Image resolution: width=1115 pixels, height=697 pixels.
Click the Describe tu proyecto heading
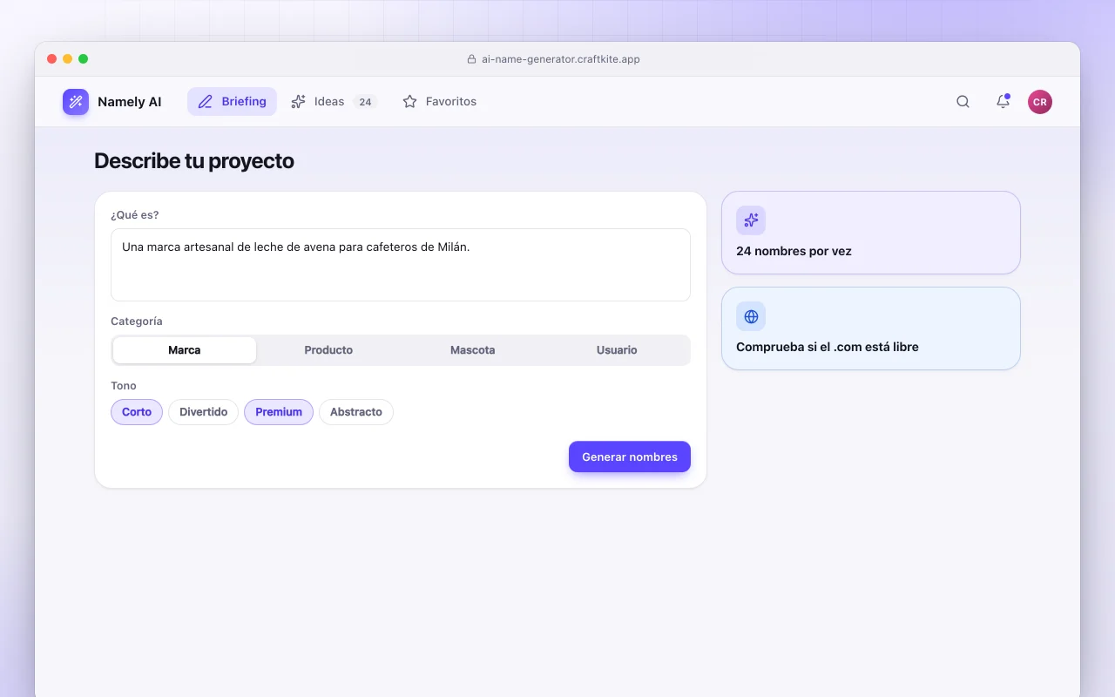coord(194,161)
